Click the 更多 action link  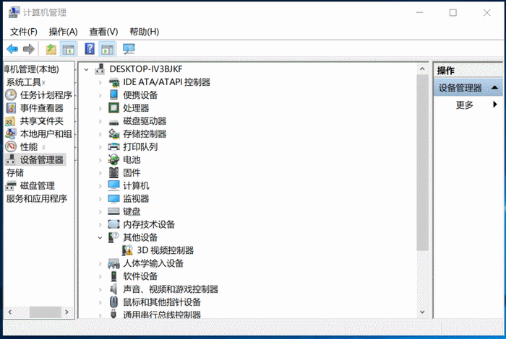tap(464, 105)
